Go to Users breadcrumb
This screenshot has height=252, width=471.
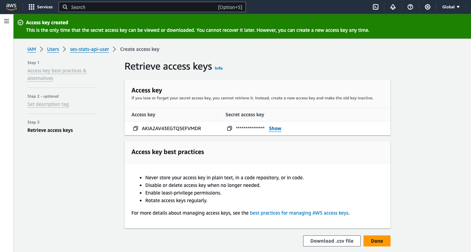click(53, 49)
